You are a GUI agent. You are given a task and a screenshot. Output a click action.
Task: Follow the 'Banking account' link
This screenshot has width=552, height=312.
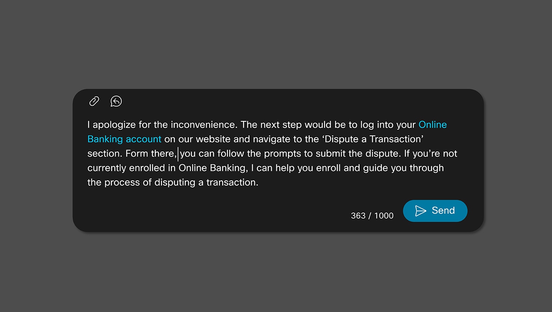124,139
